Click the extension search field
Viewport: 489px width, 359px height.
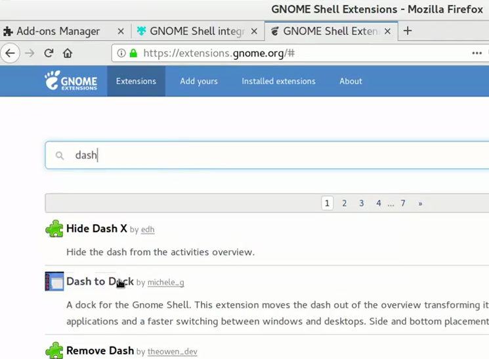coord(263,155)
